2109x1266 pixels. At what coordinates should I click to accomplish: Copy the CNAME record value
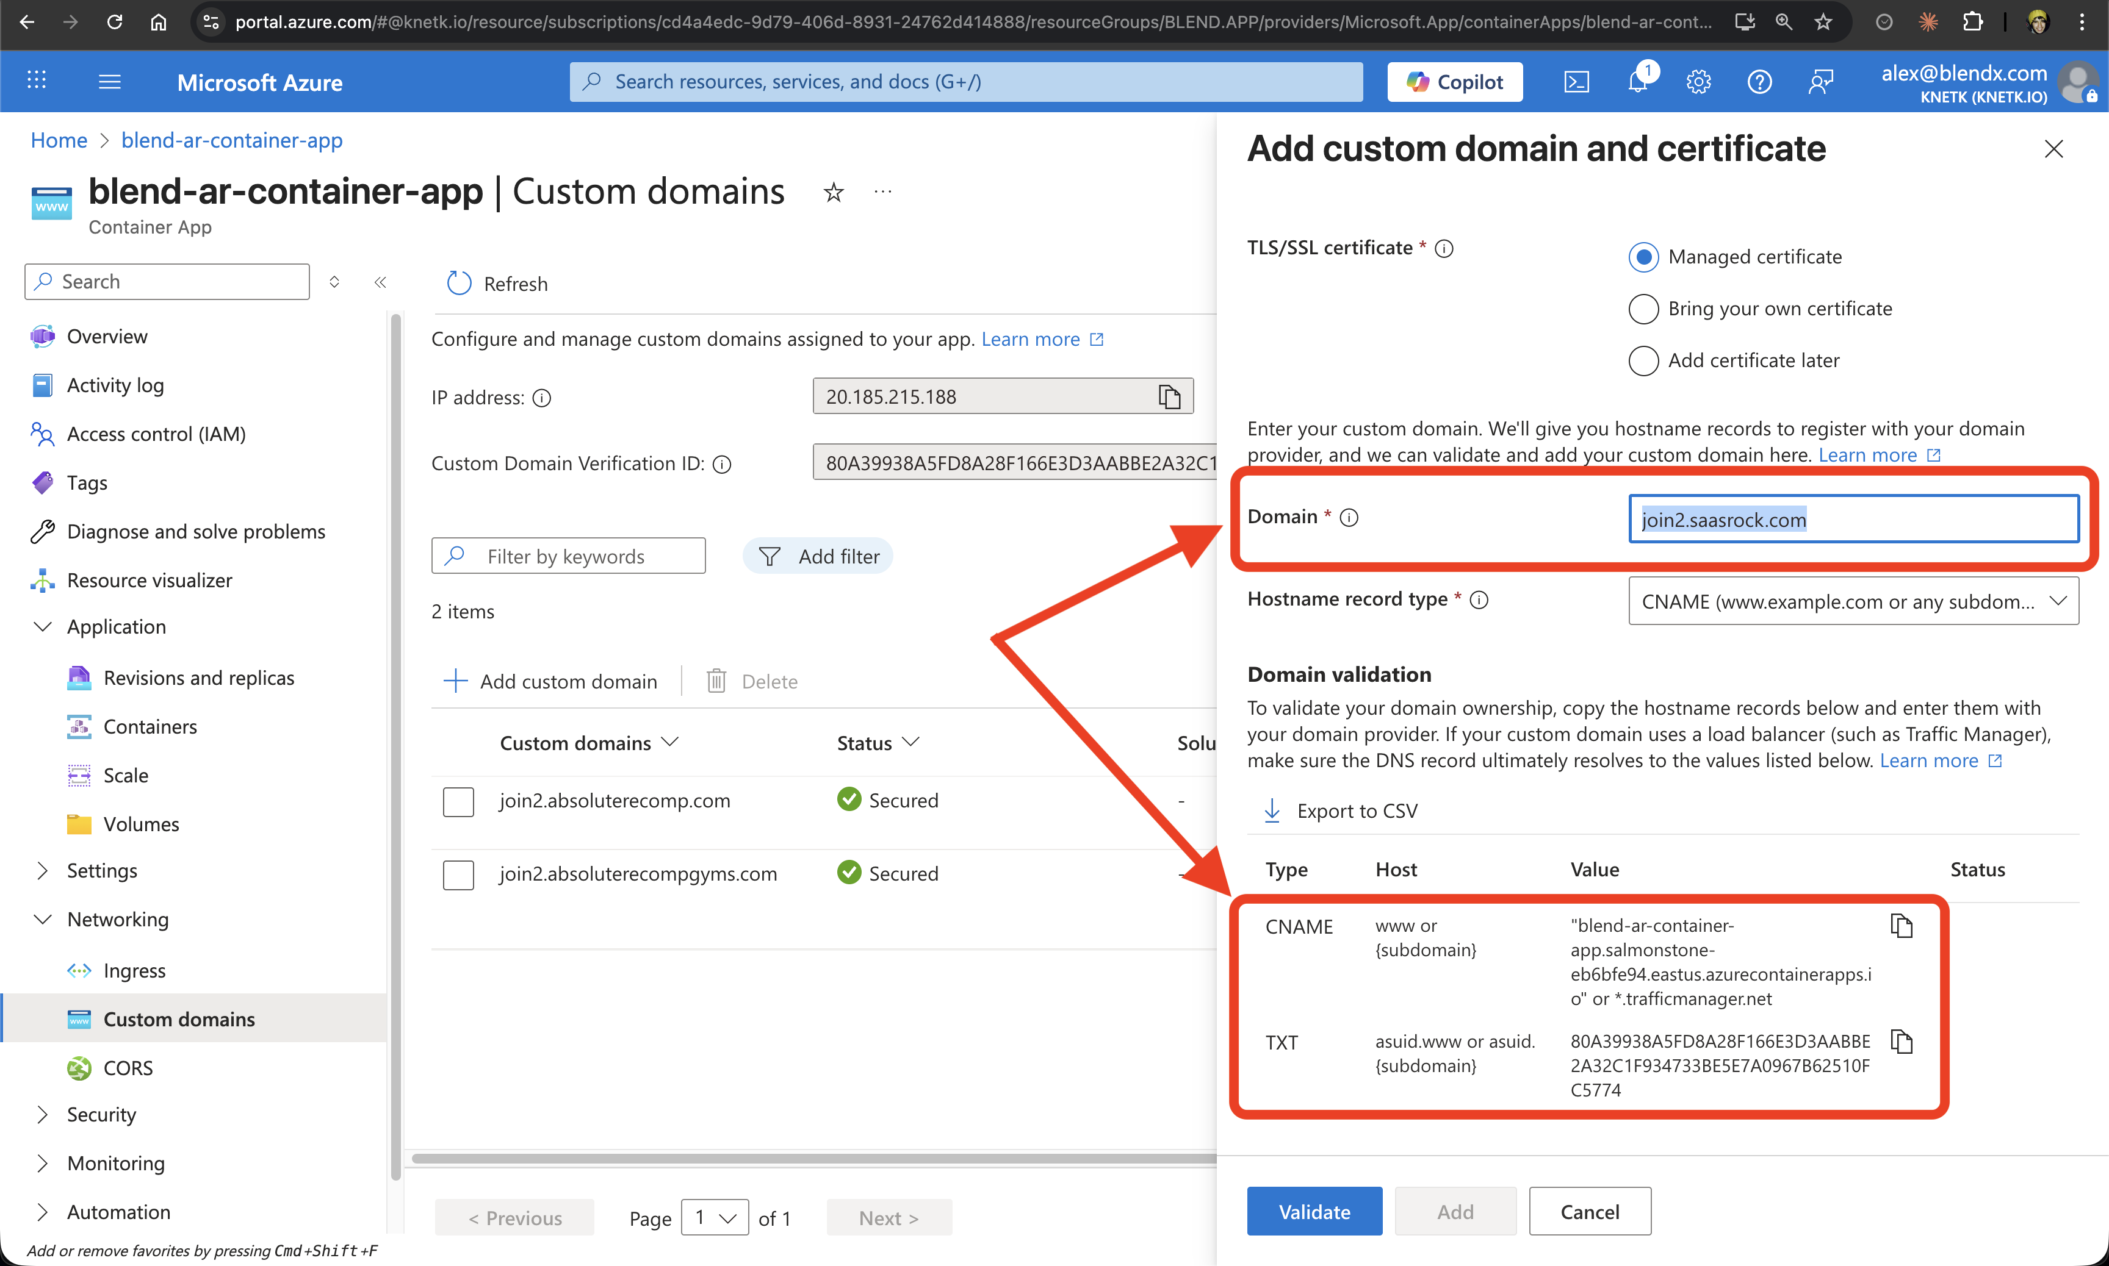1902,926
